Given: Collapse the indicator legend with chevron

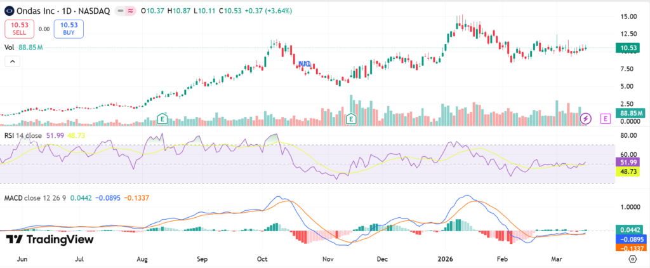Looking at the screenshot, I should (x=12, y=62).
